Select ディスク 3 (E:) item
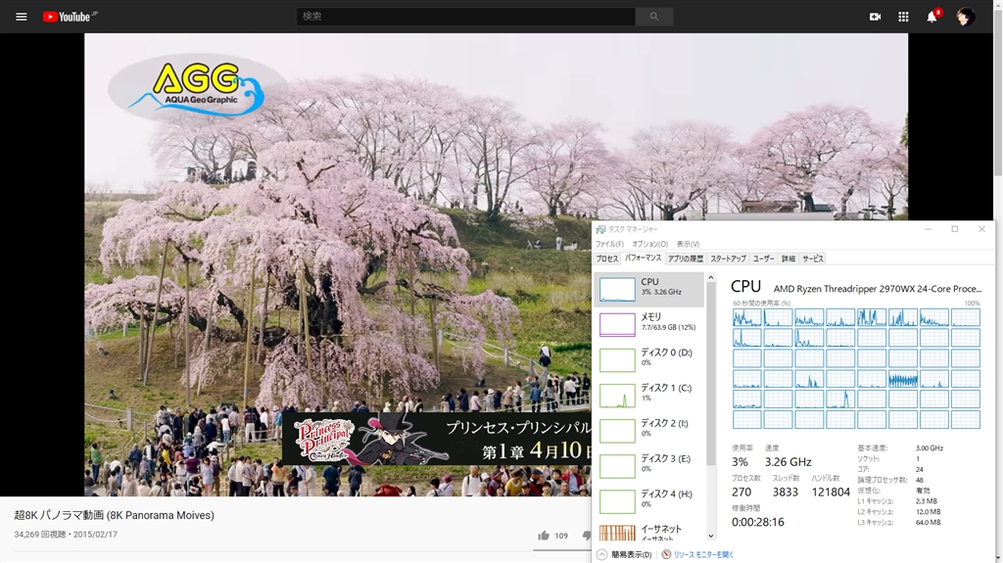The width and height of the screenshot is (1003, 563). pyautogui.click(x=649, y=466)
